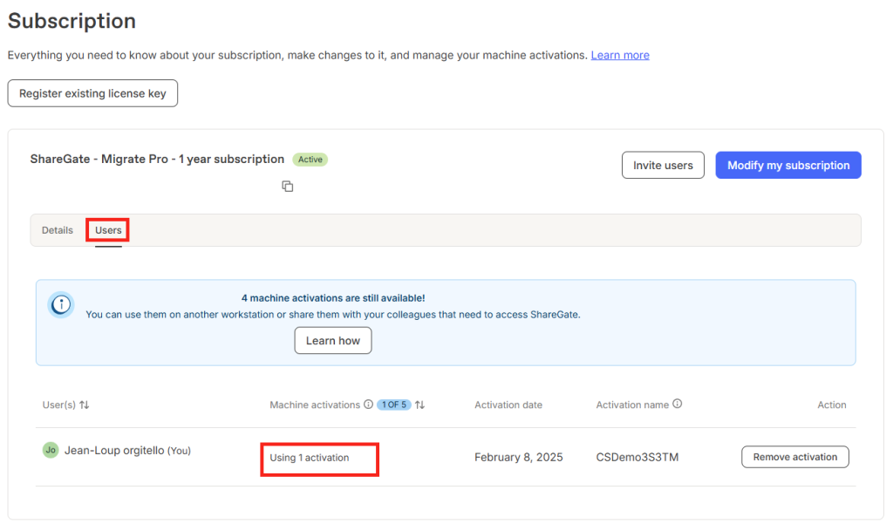The width and height of the screenshot is (893, 524).
Task: Click Register existing license key button
Action: [x=92, y=93]
